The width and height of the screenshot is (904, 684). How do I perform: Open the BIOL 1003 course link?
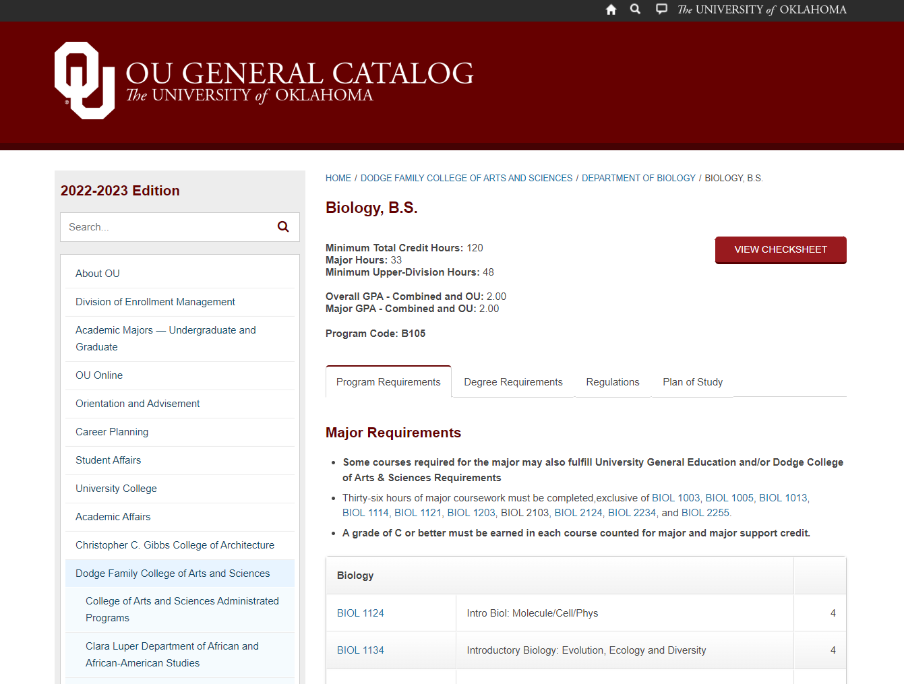pos(676,498)
